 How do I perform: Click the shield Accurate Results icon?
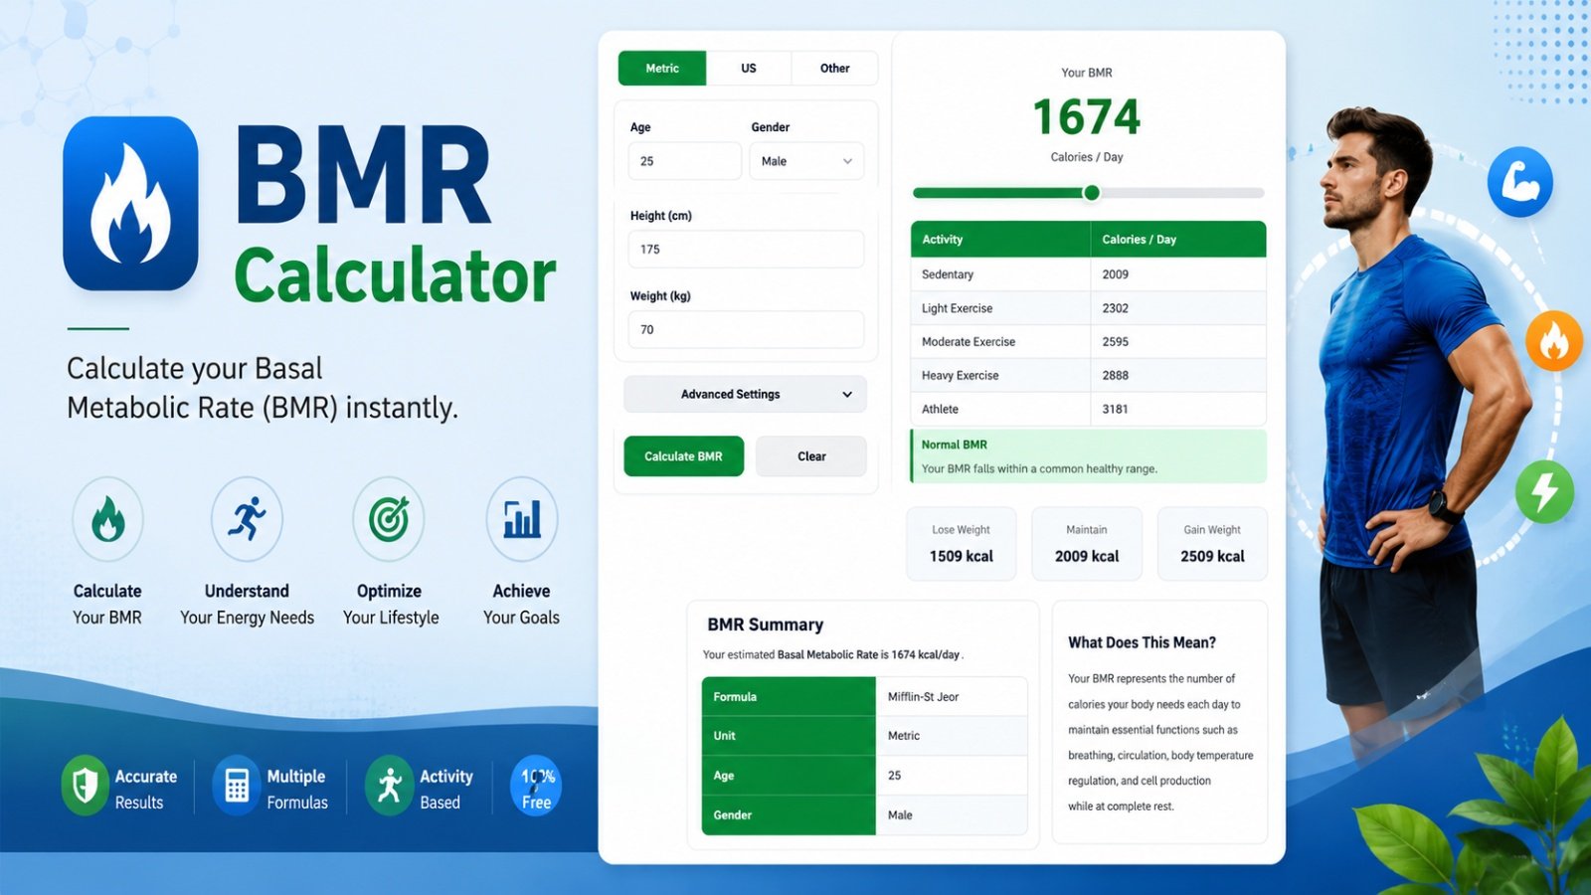point(85,786)
